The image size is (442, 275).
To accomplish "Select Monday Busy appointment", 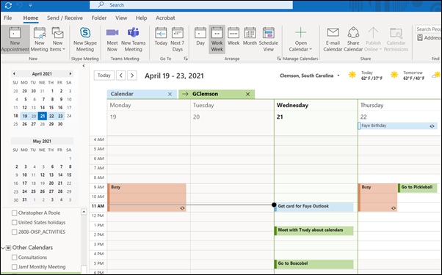I will pyautogui.click(x=147, y=197).
